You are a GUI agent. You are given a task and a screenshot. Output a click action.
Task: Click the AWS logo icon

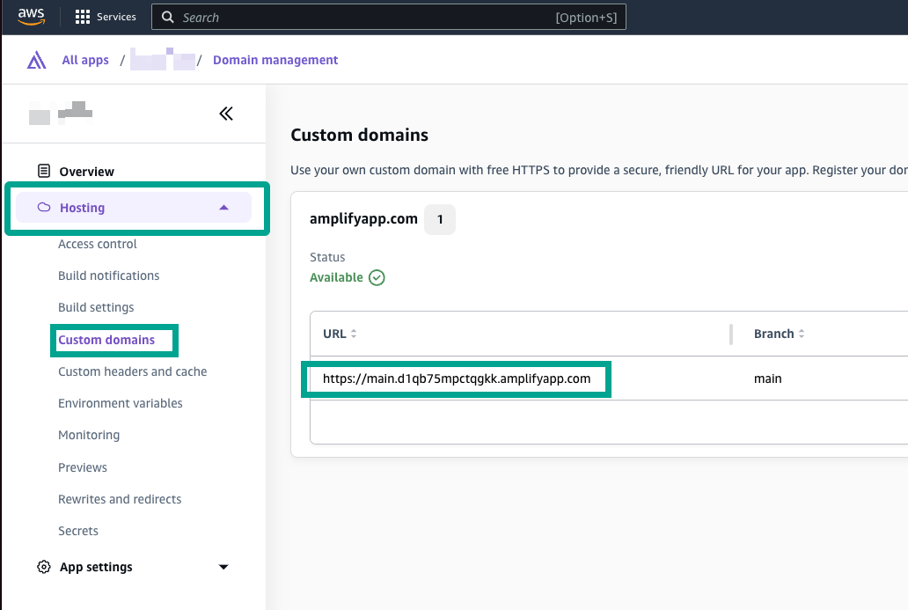click(x=31, y=17)
